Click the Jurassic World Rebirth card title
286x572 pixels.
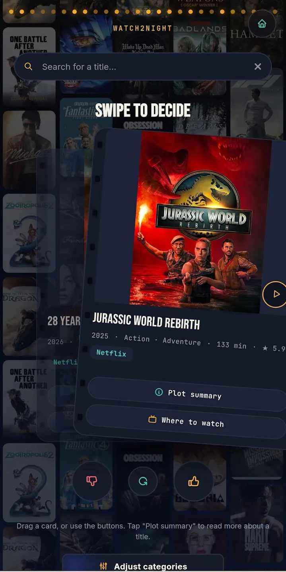point(146,321)
